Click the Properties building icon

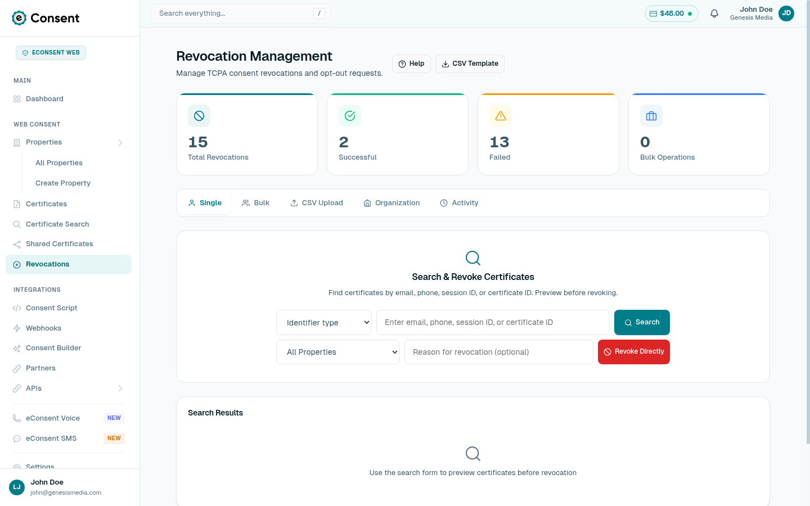point(17,143)
